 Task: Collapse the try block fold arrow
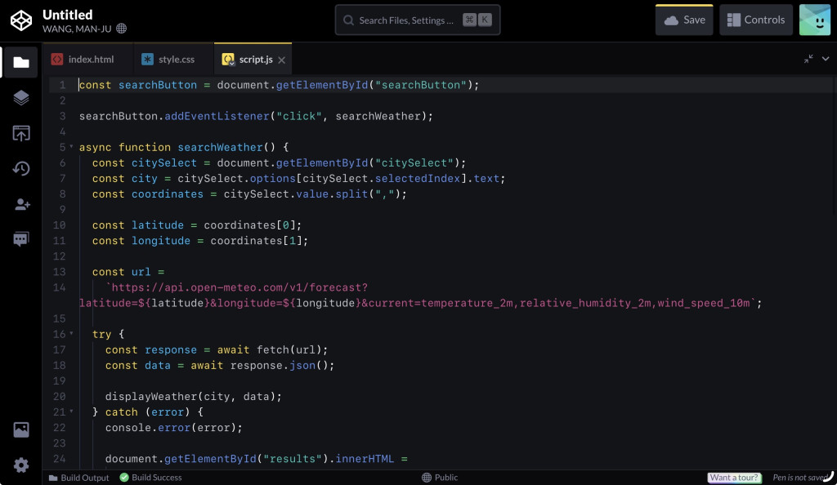tap(71, 334)
